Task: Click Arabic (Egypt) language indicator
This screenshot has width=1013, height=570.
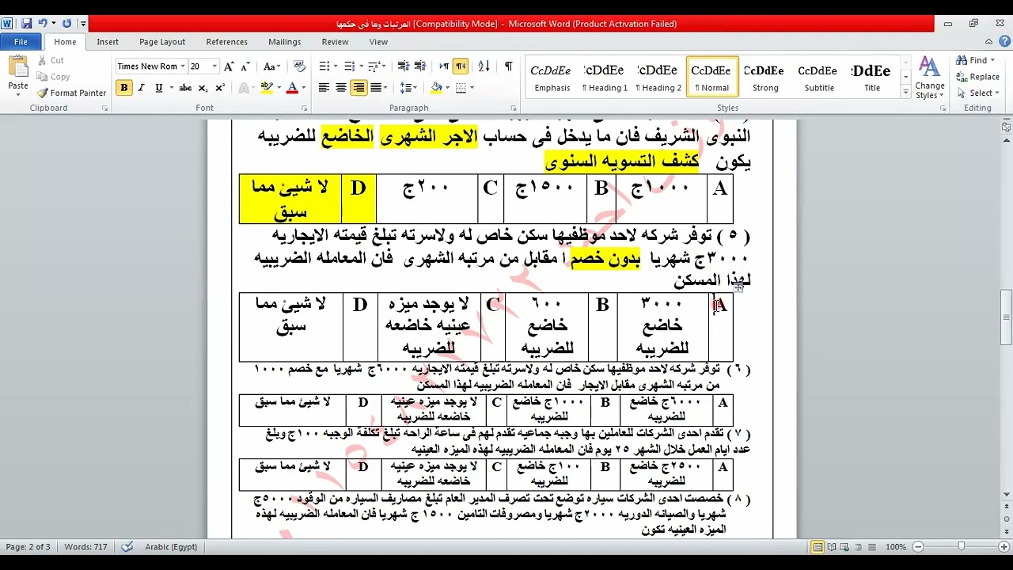Action: point(170,547)
